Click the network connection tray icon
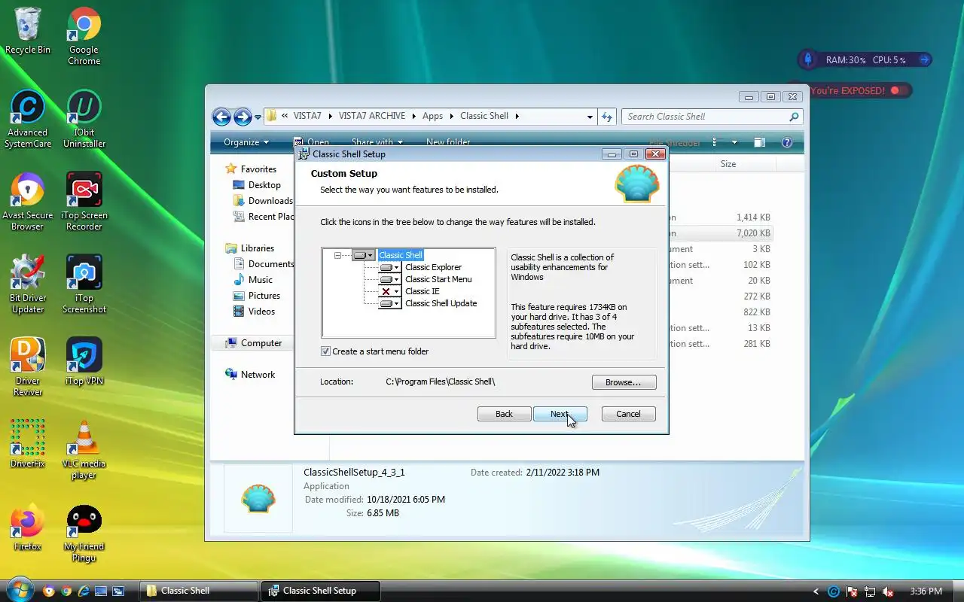Screen dimensions: 964x602 pos(870,591)
